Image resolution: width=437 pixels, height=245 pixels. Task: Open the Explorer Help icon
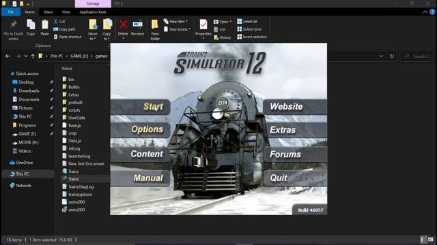pos(432,12)
